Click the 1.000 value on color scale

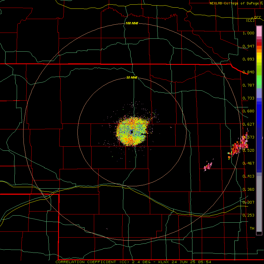[248, 33]
